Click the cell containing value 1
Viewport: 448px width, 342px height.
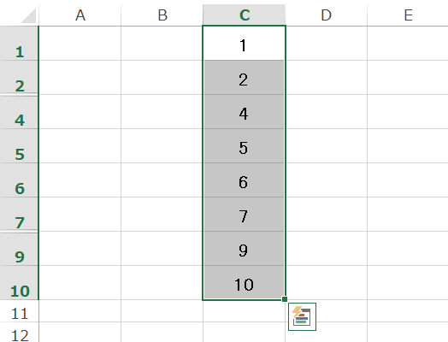244,43
